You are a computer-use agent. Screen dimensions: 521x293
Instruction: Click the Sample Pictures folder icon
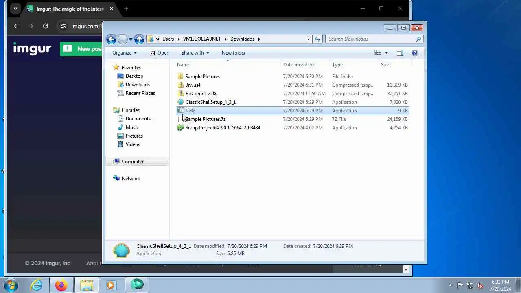(181, 77)
